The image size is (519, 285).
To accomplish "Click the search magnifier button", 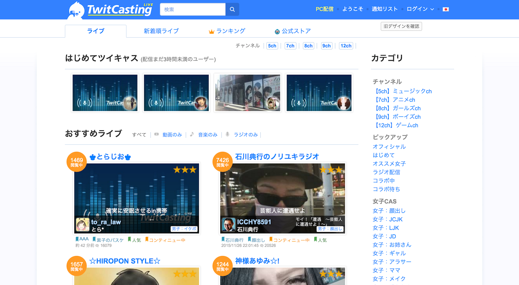I will coord(232,9).
